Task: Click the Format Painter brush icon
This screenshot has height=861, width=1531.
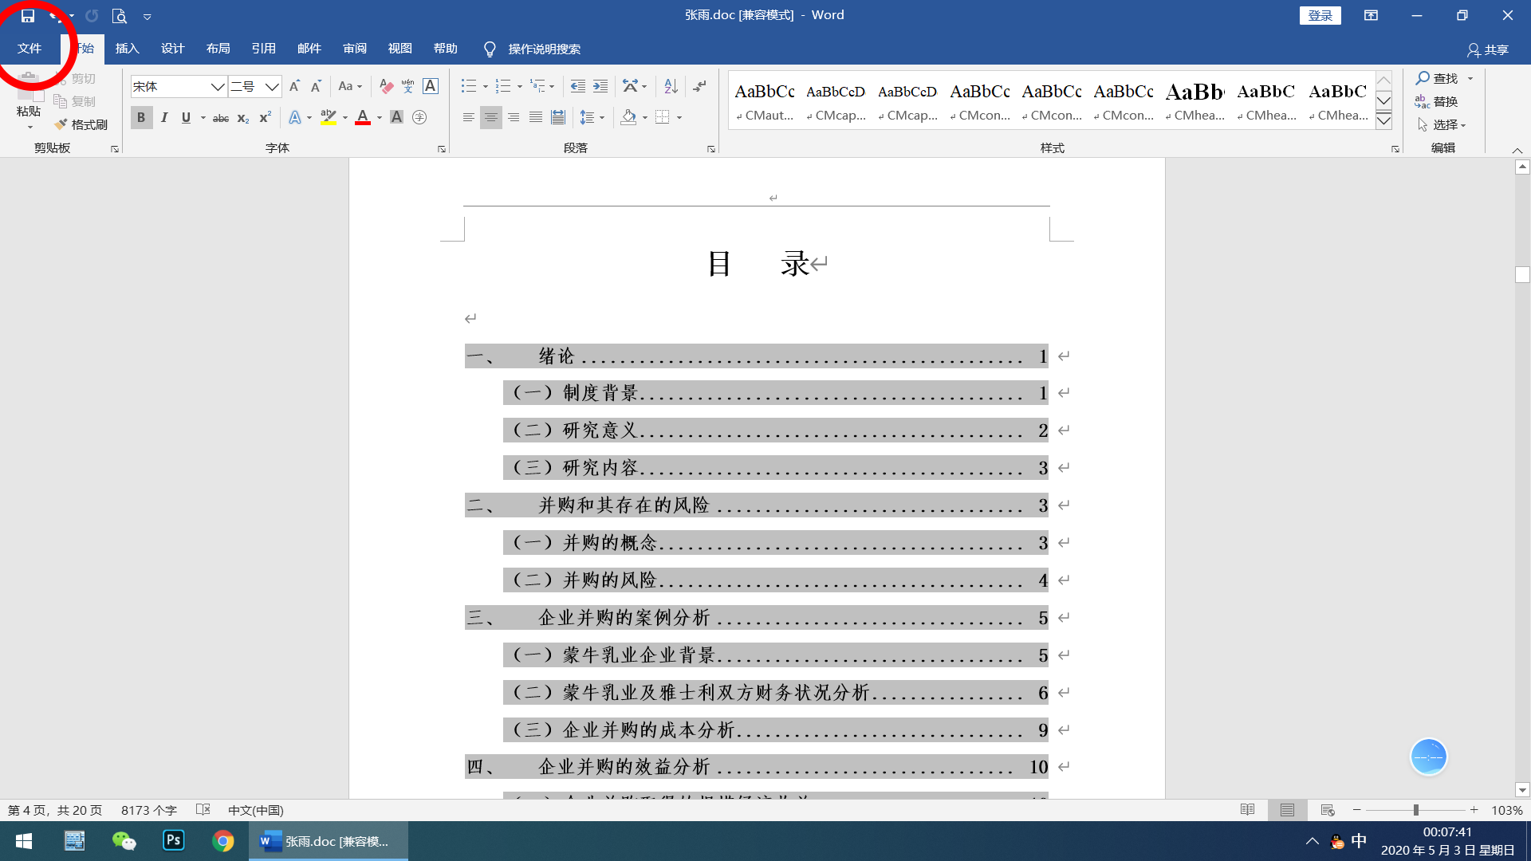Action: pyautogui.click(x=61, y=124)
